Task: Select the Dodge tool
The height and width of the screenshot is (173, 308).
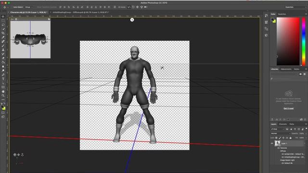Action: coord(3,71)
